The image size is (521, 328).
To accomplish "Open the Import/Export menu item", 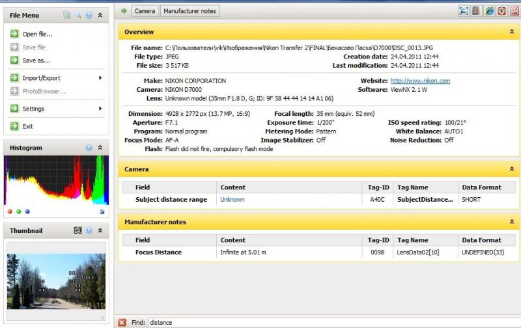I will click(42, 78).
